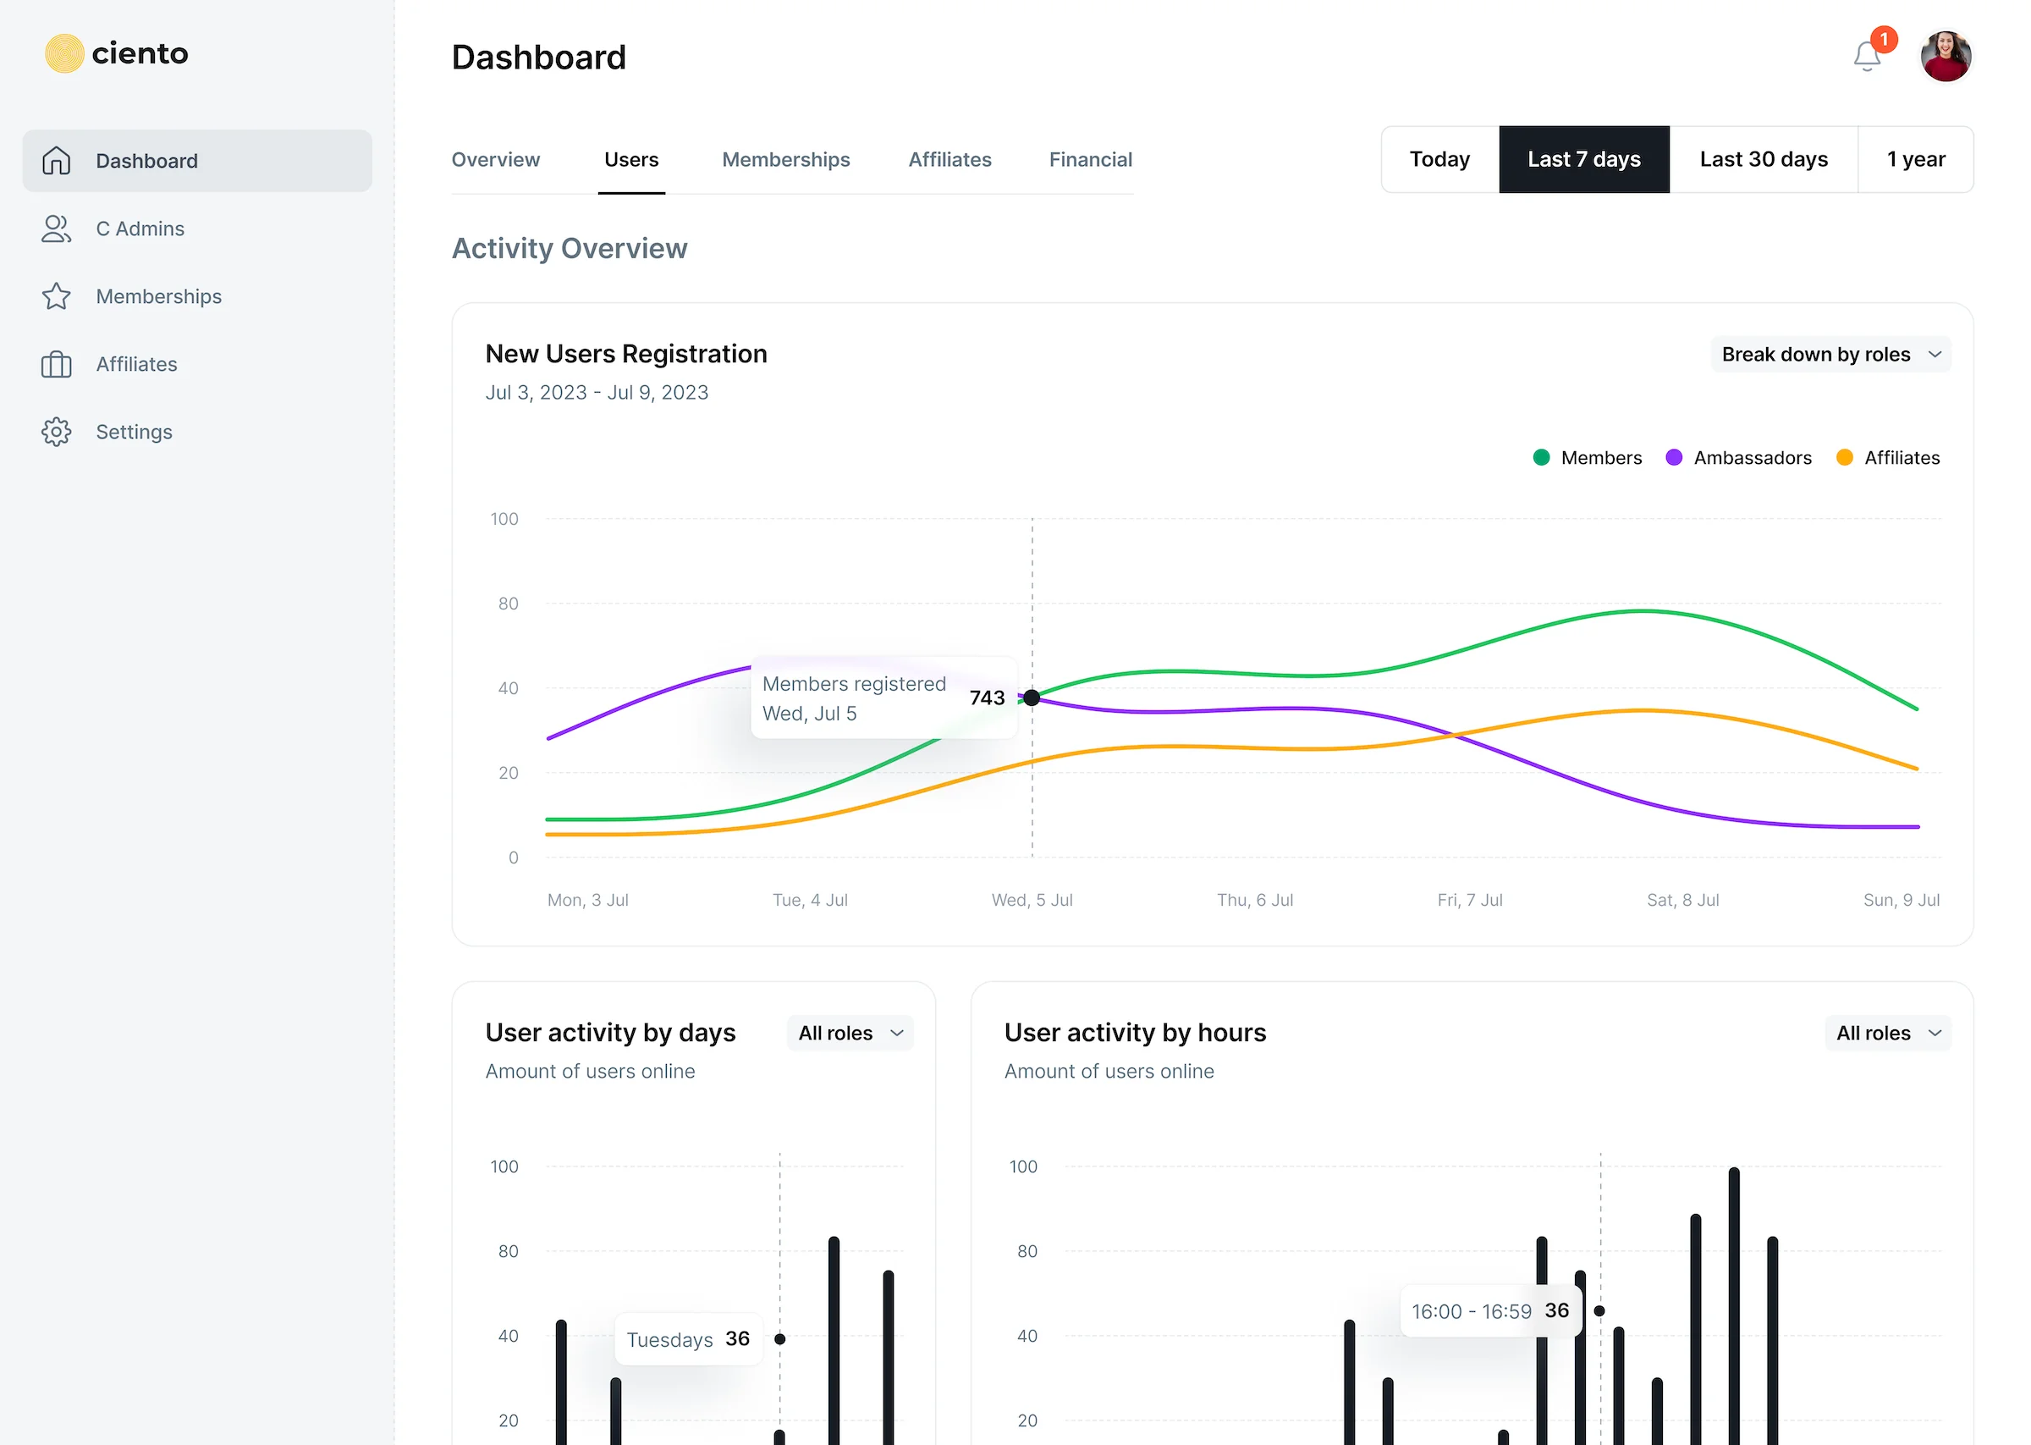Click the ciento logo icon
Viewport: 2031px width, 1445px height.
(x=64, y=53)
